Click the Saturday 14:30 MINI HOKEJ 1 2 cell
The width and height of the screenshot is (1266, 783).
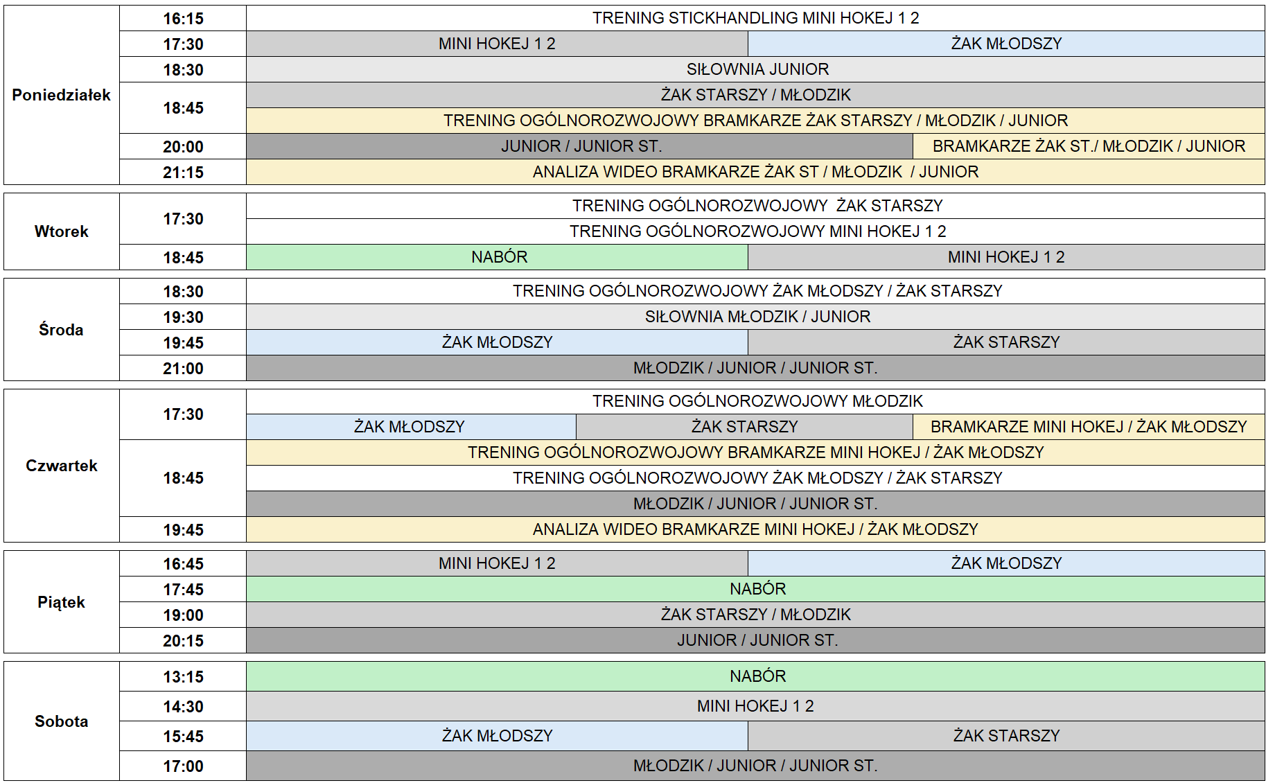pos(755,706)
